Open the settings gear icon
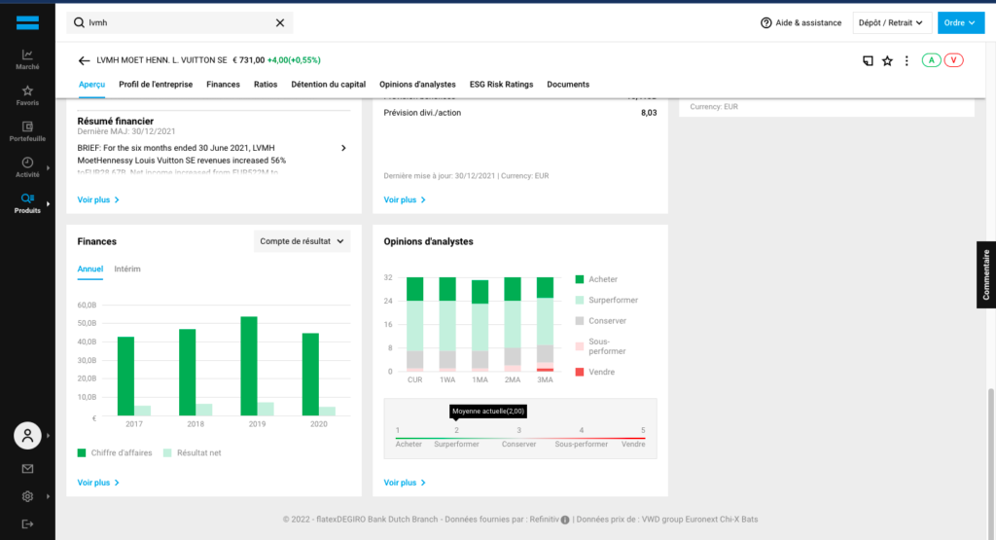Image resolution: width=996 pixels, height=540 pixels. [27, 497]
